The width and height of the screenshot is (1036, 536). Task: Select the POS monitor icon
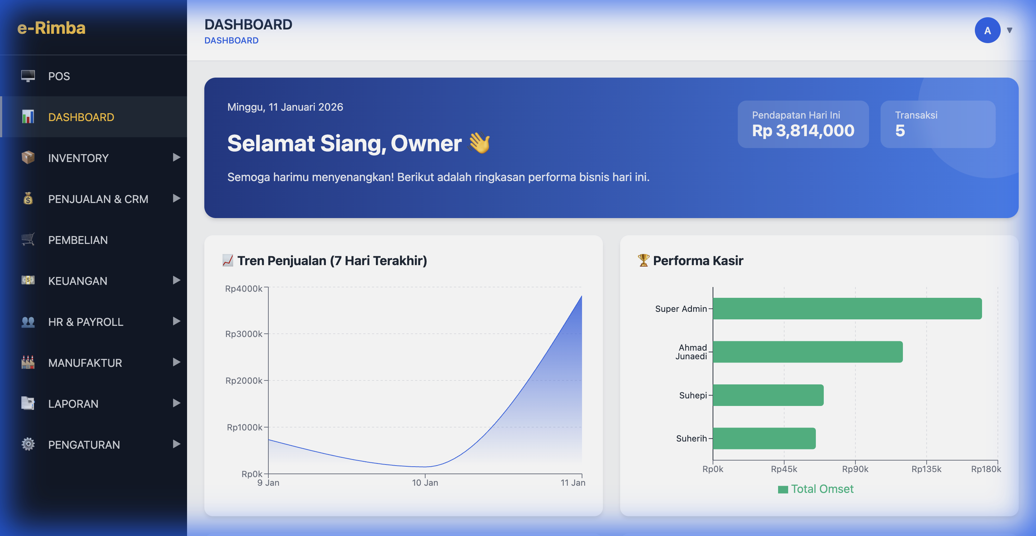pyautogui.click(x=27, y=76)
